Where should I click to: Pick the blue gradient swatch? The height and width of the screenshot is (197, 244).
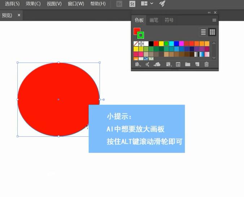tap(202, 54)
